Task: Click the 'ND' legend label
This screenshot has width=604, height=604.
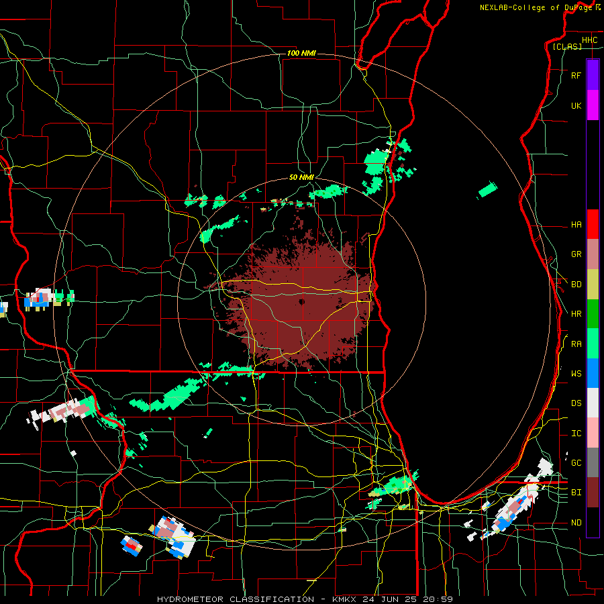Action: tap(576, 523)
